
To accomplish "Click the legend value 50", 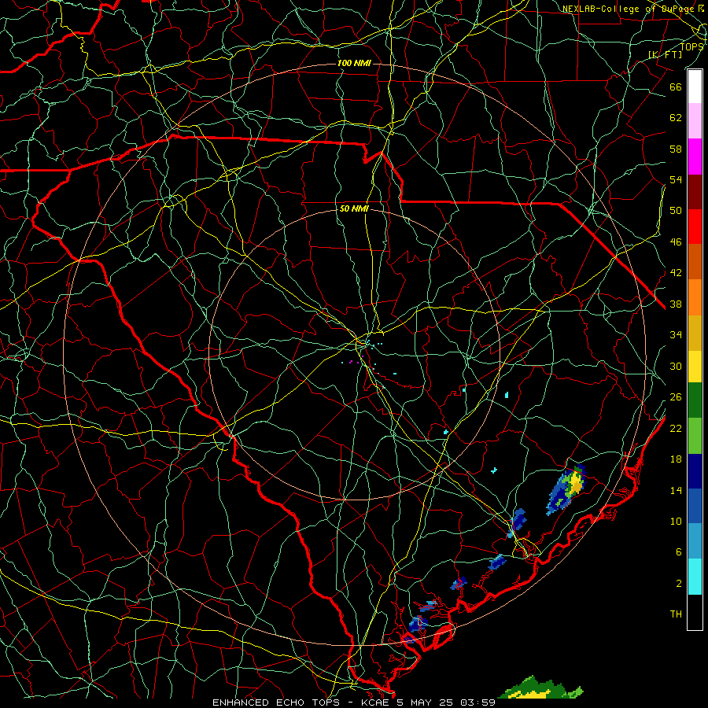I will tap(676, 211).
